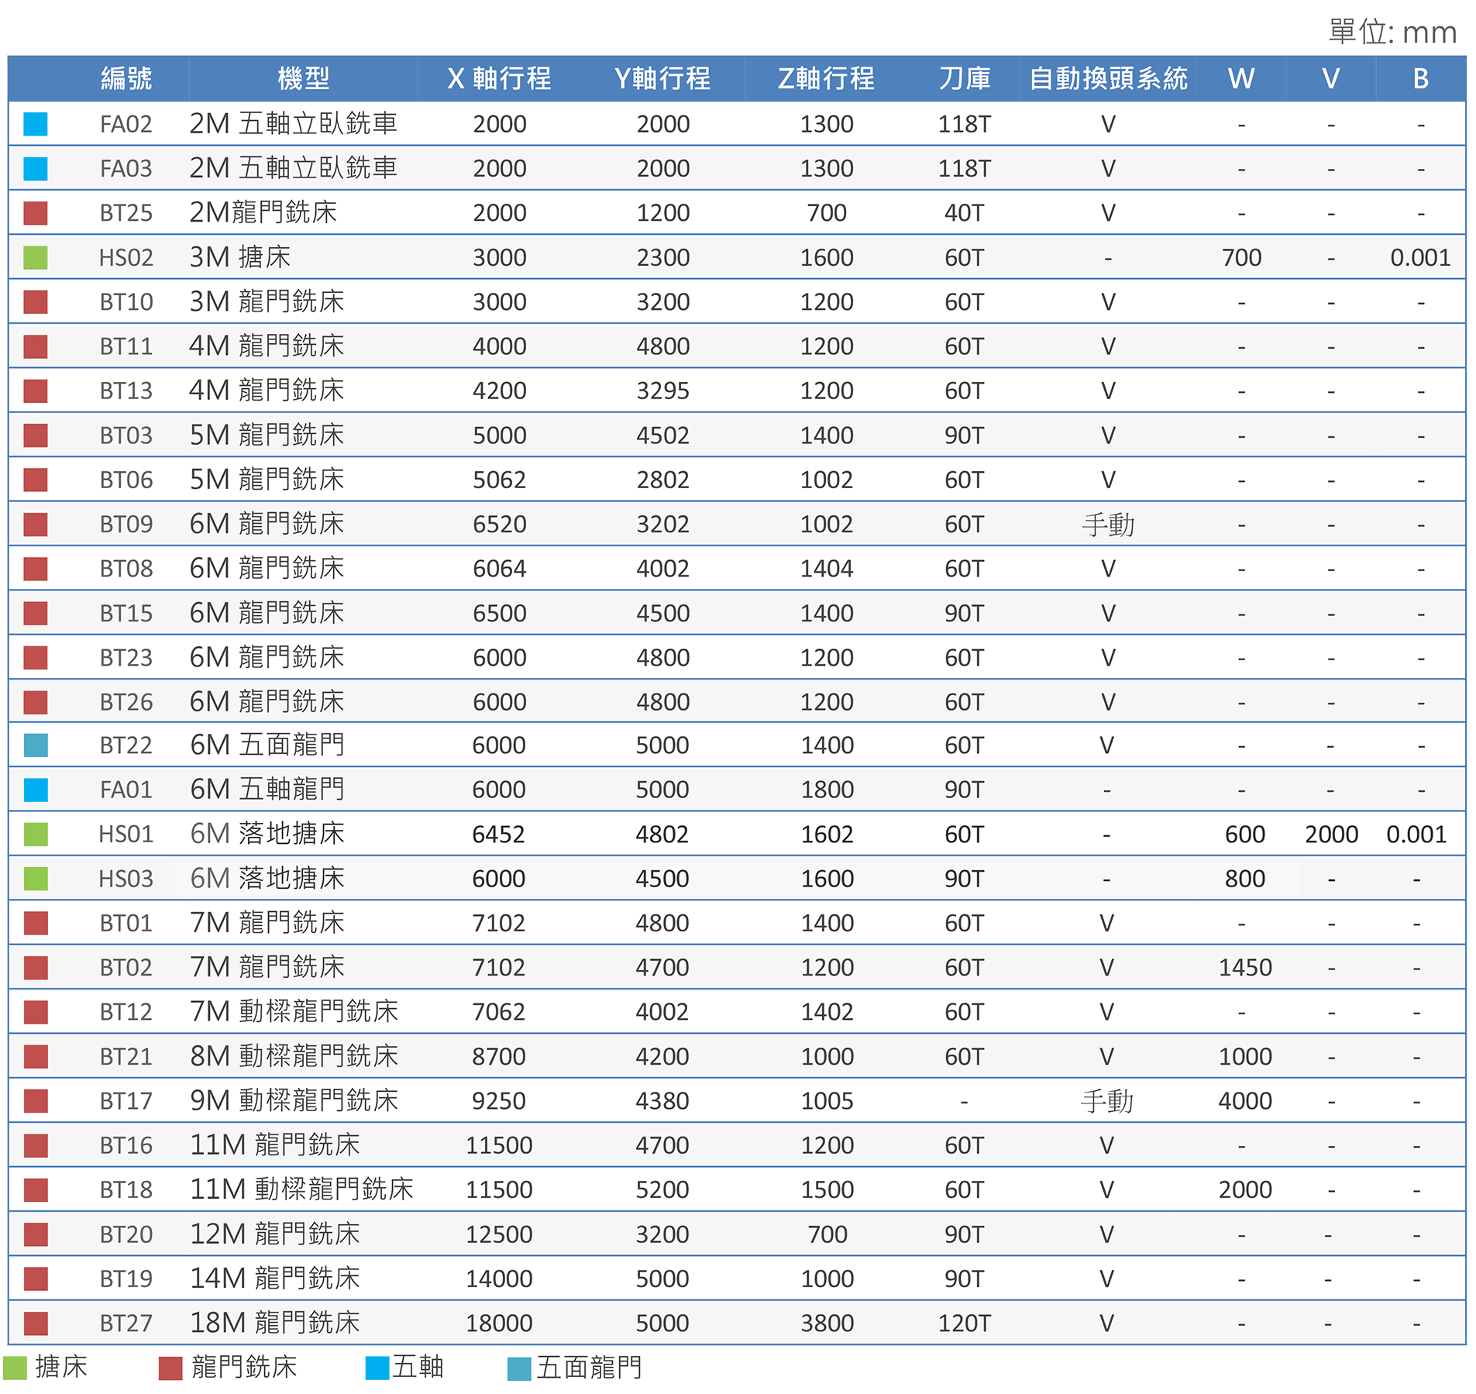The image size is (1476, 1394).
Task: Click the blue swatch beside FA02
Action: pos(36,124)
